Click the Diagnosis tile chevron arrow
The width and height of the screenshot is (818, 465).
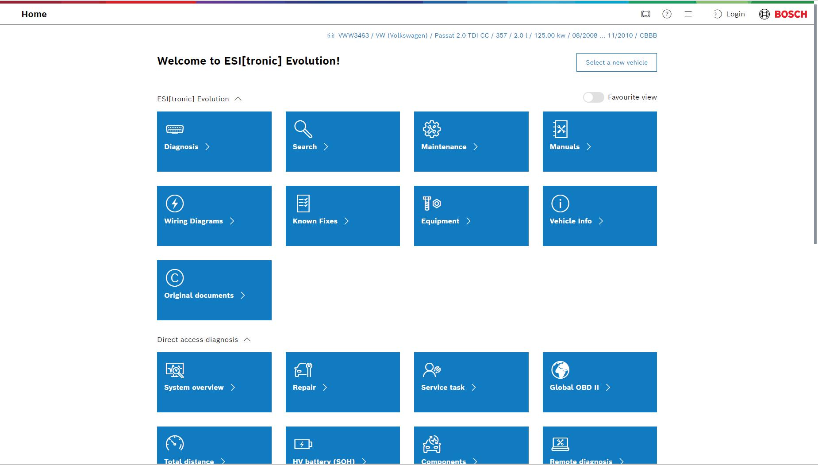pyautogui.click(x=207, y=147)
